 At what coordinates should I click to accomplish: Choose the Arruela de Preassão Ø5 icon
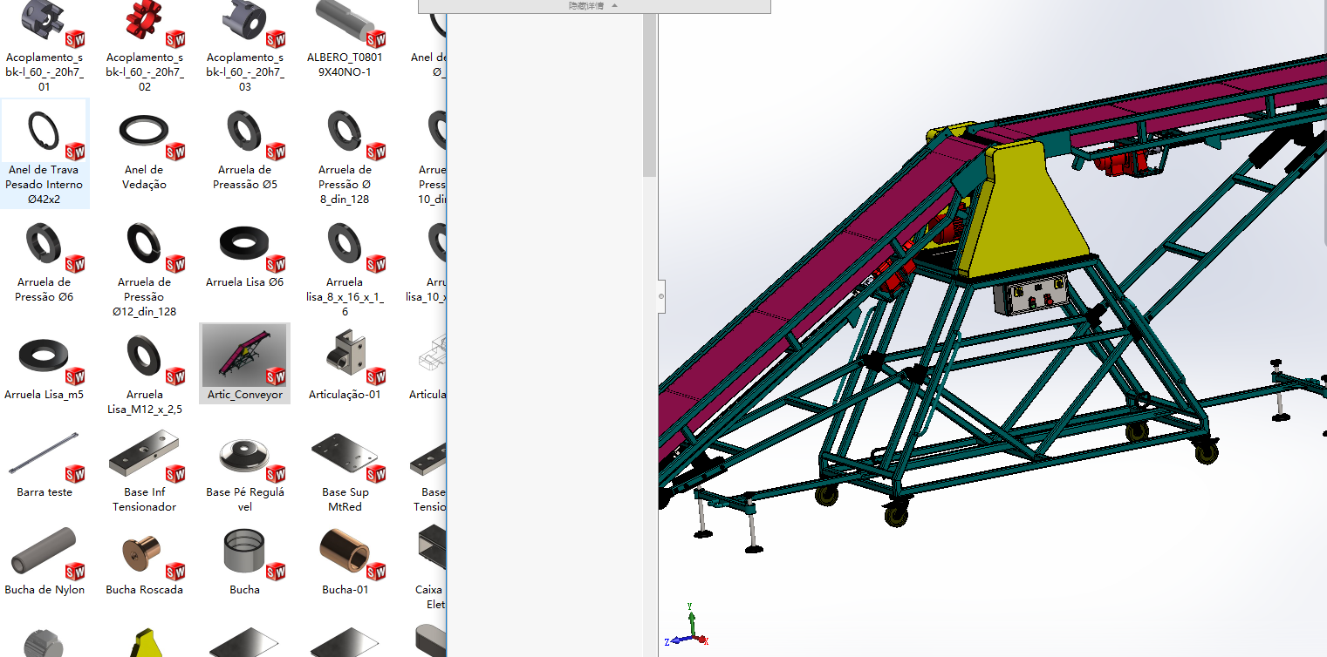point(245,132)
